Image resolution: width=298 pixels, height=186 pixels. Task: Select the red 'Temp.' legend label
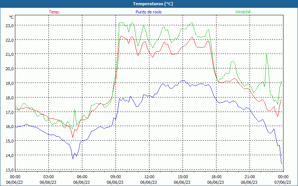[54, 12]
